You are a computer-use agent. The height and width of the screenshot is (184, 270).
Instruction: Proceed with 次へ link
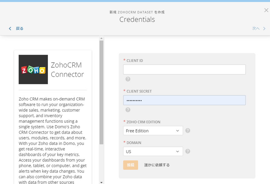click(x=256, y=28)
